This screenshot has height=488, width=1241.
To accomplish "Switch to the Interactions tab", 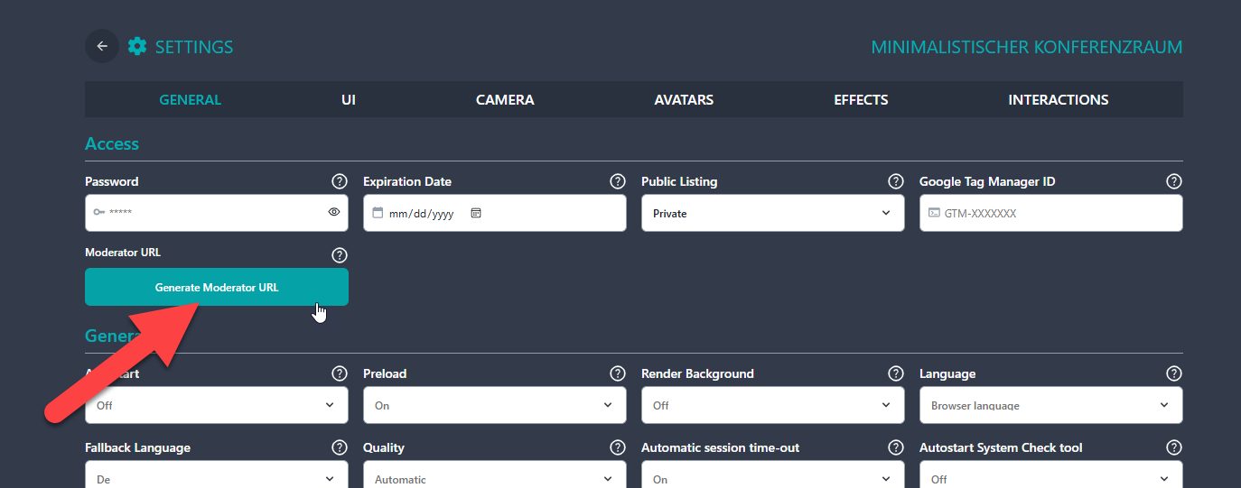I will pos(1059,99).
